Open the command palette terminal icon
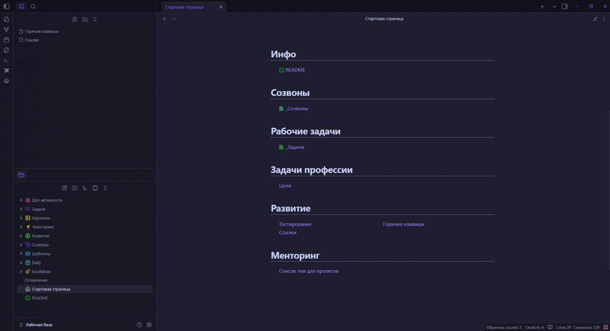 [6, 60]
